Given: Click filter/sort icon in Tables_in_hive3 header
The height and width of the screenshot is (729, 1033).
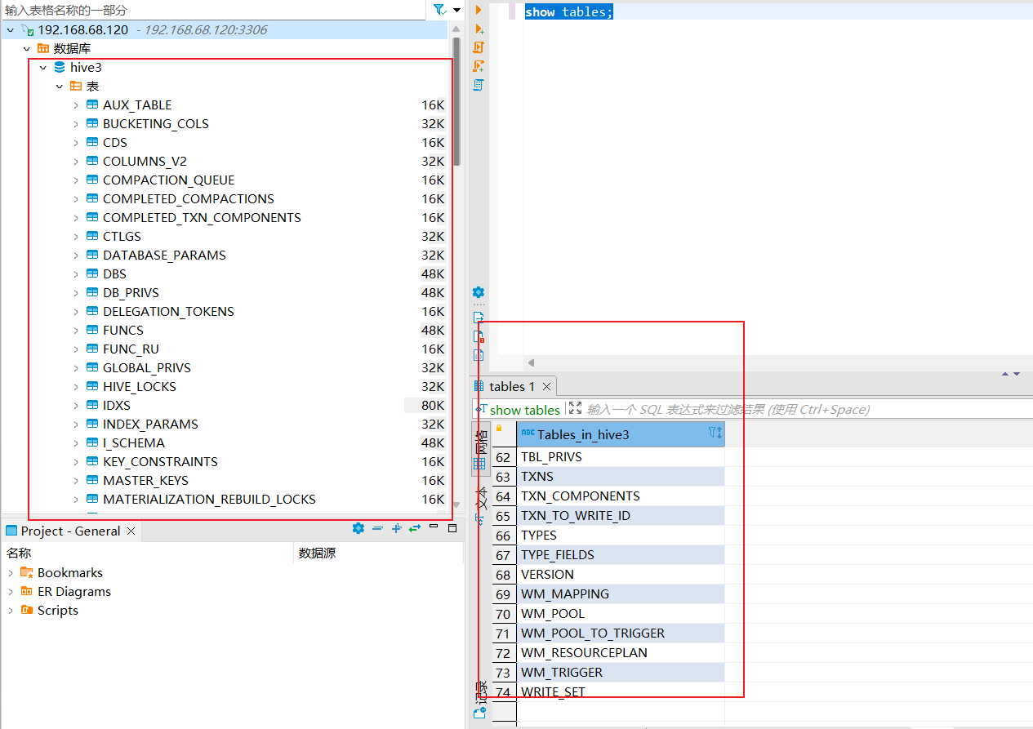Looking at the screenshot, I should pos(715,433).
